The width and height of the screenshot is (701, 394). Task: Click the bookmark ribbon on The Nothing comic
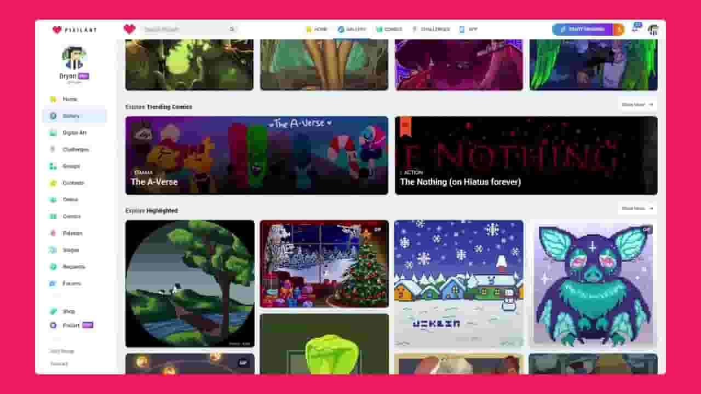click(405, 127)
